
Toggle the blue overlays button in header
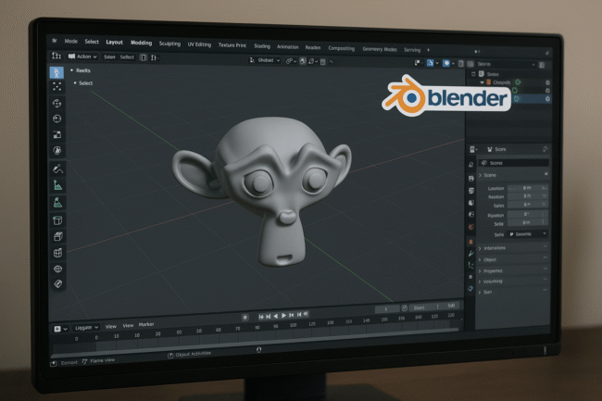tap(430, 63)
